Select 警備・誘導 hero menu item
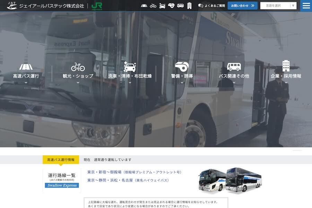The width and height of the screenshot is (312, 208). click(182, 76)
